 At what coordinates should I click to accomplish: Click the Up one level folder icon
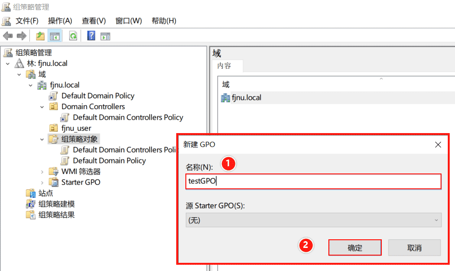[x=40, y=36]
